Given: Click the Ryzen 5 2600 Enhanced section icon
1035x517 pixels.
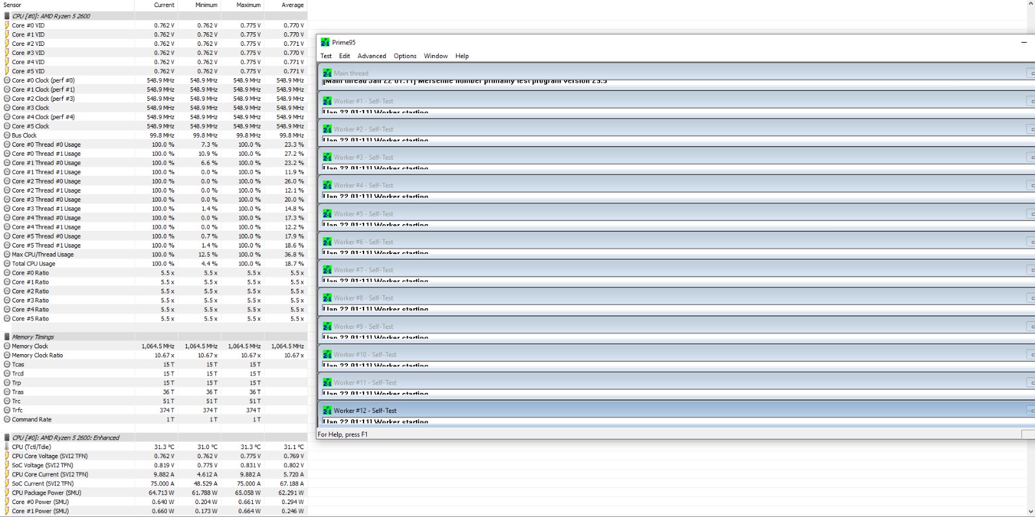Looking at the screenshot, I should tap(7, 438).
